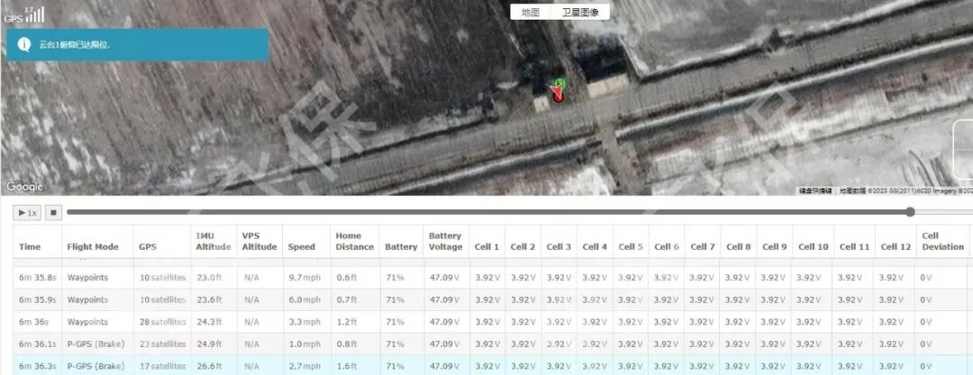This screenshot has width=973, height=375.
Task: Select the highlighted 6m 36.3s row time
Action: [x=37, y=366]
